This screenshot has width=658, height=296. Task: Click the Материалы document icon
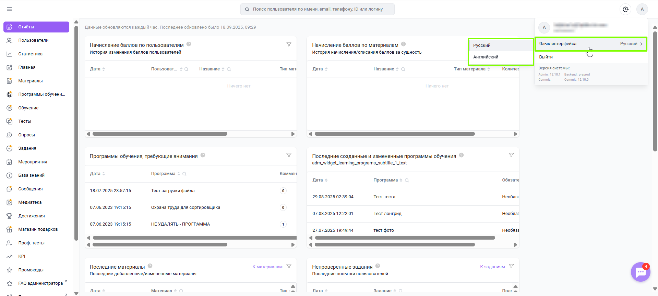pyautogui.click(x=10, y=81)
